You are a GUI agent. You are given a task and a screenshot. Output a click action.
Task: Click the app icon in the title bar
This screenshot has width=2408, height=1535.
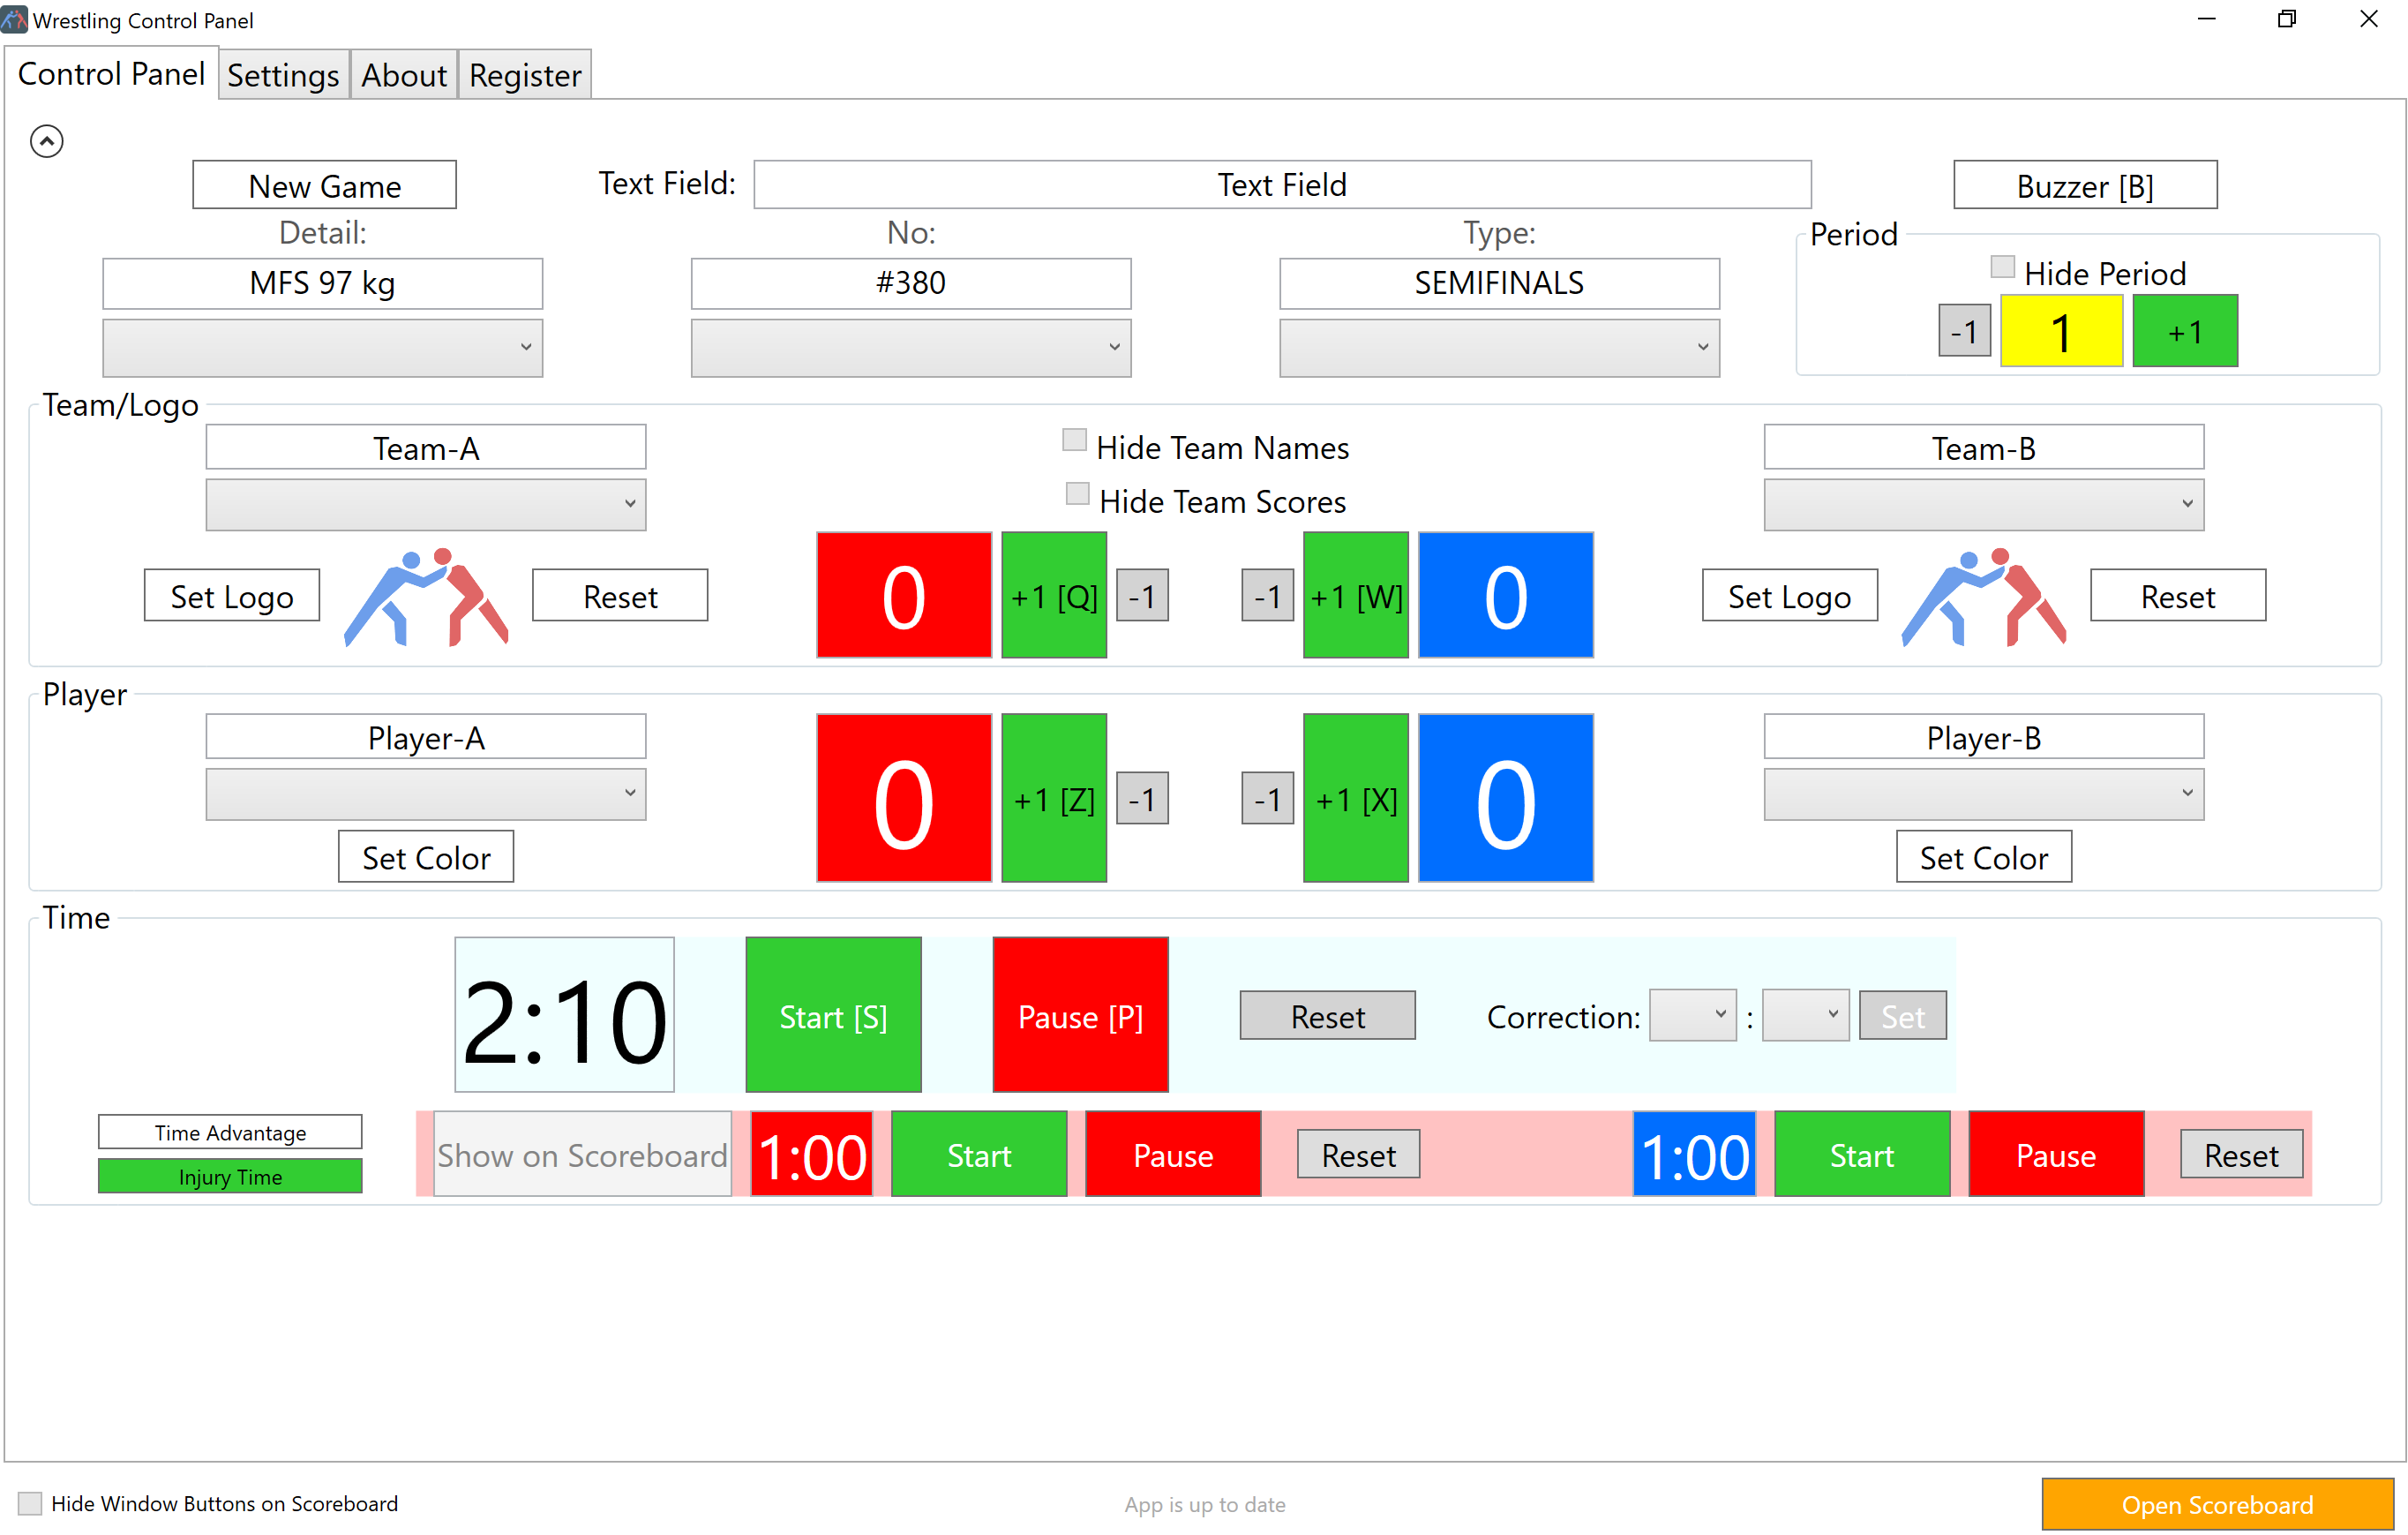click(14, 19)
